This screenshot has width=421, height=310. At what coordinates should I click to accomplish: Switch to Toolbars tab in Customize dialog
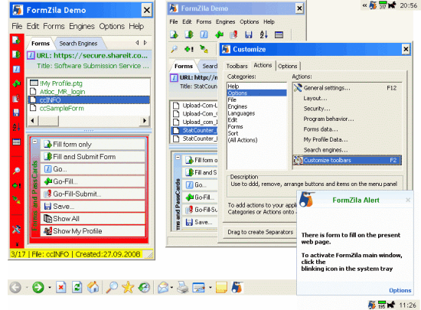pyautogui.click(x=237, y=66)
